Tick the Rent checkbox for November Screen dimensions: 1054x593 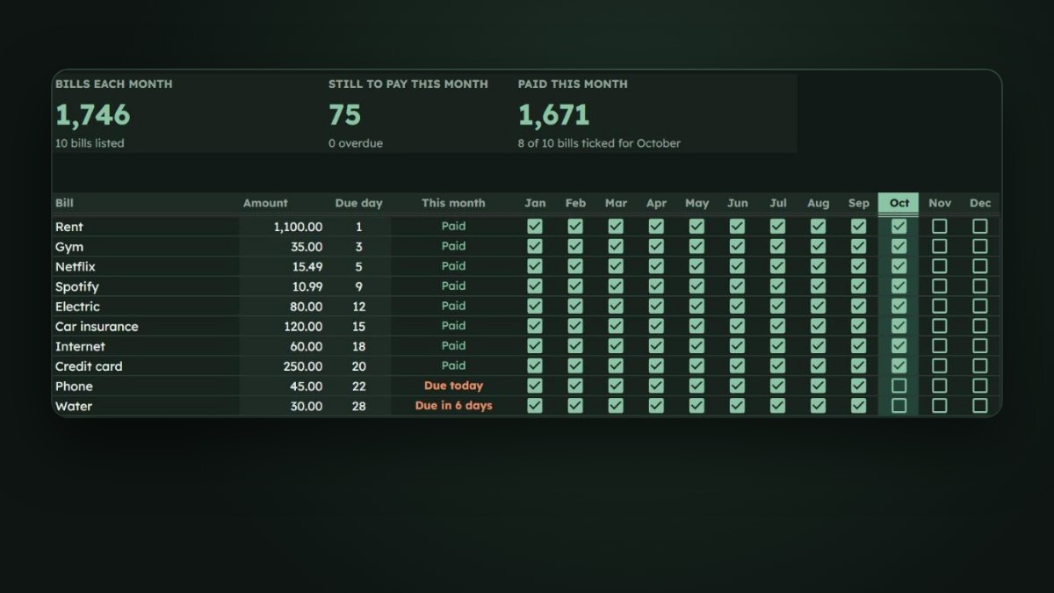coord(939,226)
